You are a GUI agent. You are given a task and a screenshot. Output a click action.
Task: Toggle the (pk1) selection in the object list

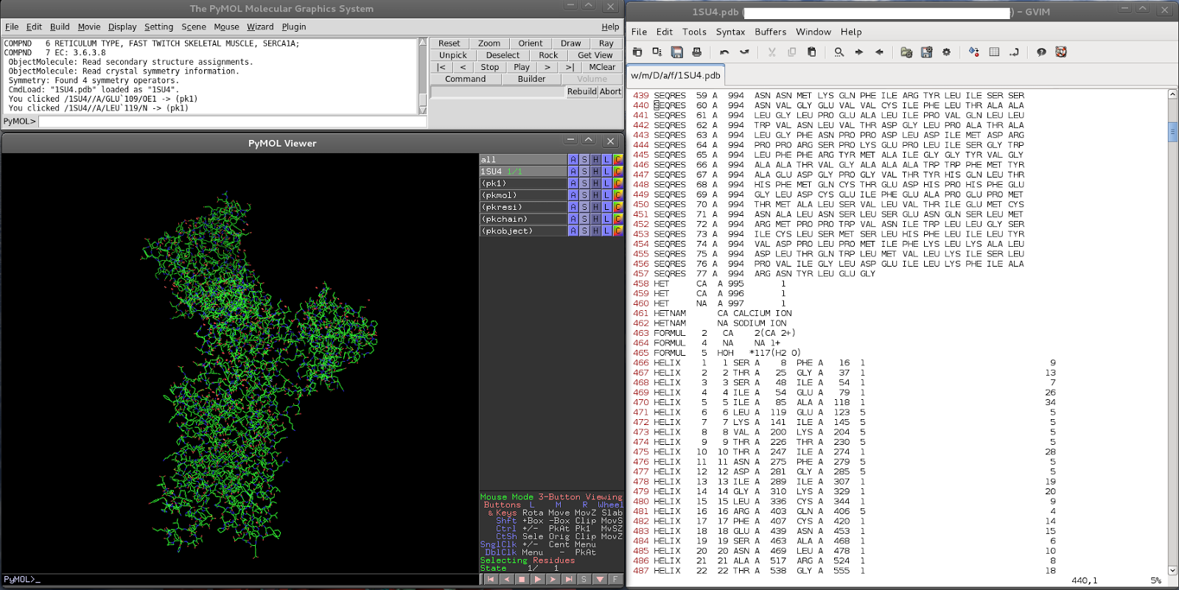click(523, 183)
